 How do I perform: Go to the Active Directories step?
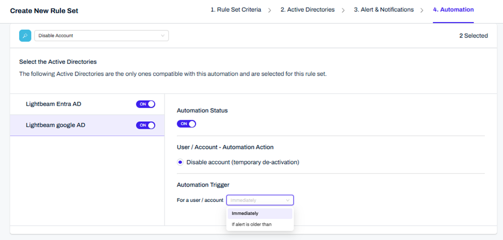click(307, 10)
